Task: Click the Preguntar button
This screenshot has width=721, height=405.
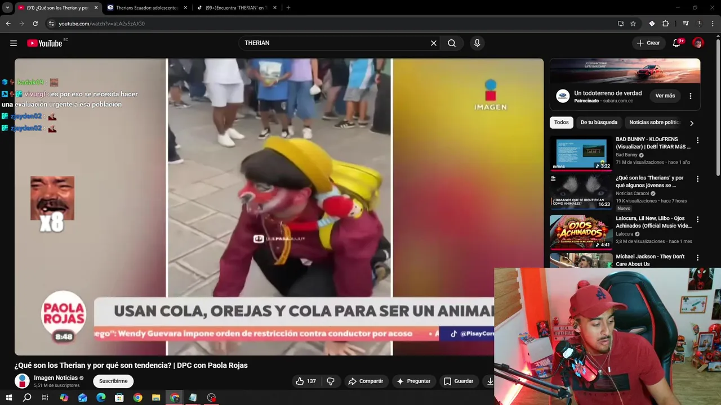Action: tap(413, 381)
